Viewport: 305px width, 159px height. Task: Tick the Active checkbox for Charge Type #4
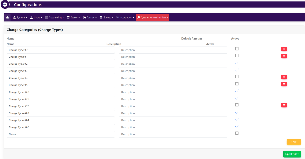(x=237, y=77)
